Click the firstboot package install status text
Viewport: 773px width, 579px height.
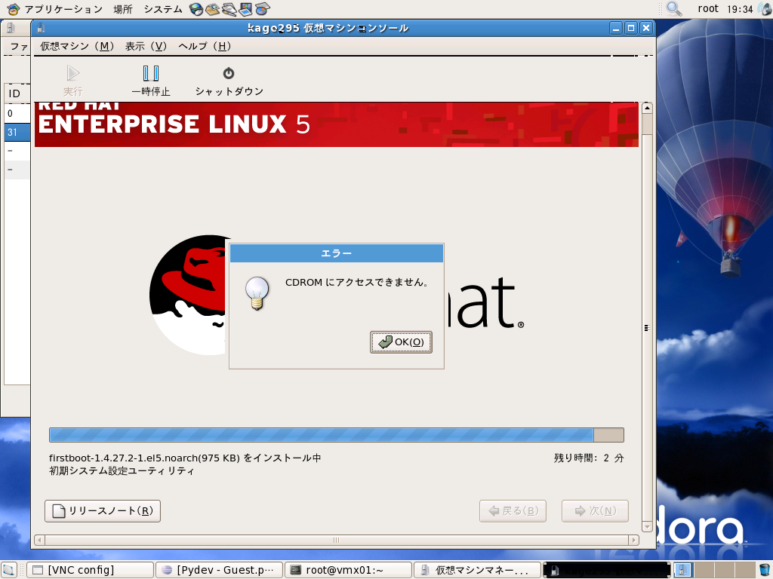(x=185, y=458)
